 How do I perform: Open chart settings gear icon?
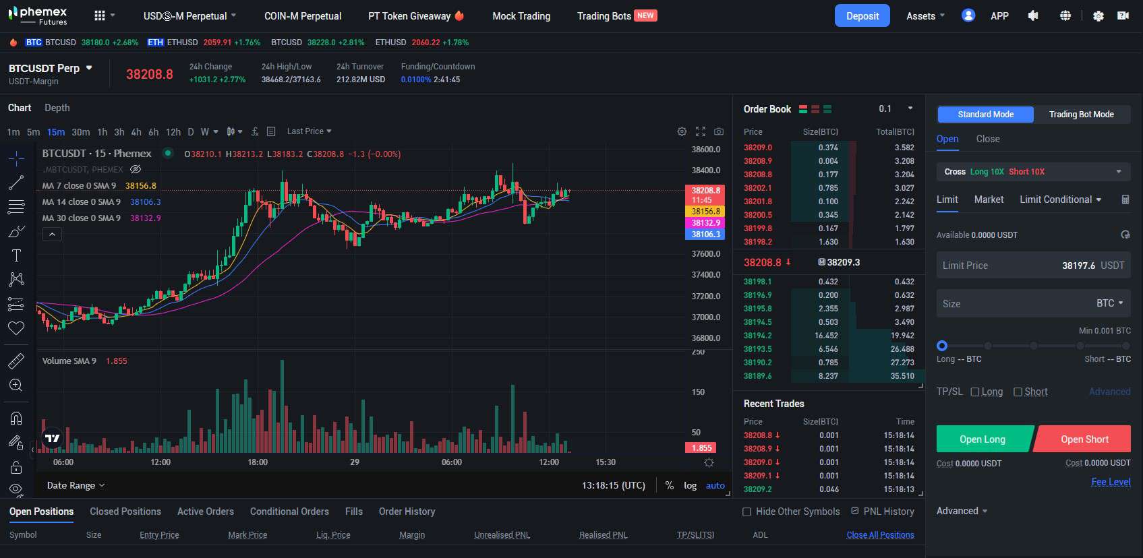pos(682,131)
